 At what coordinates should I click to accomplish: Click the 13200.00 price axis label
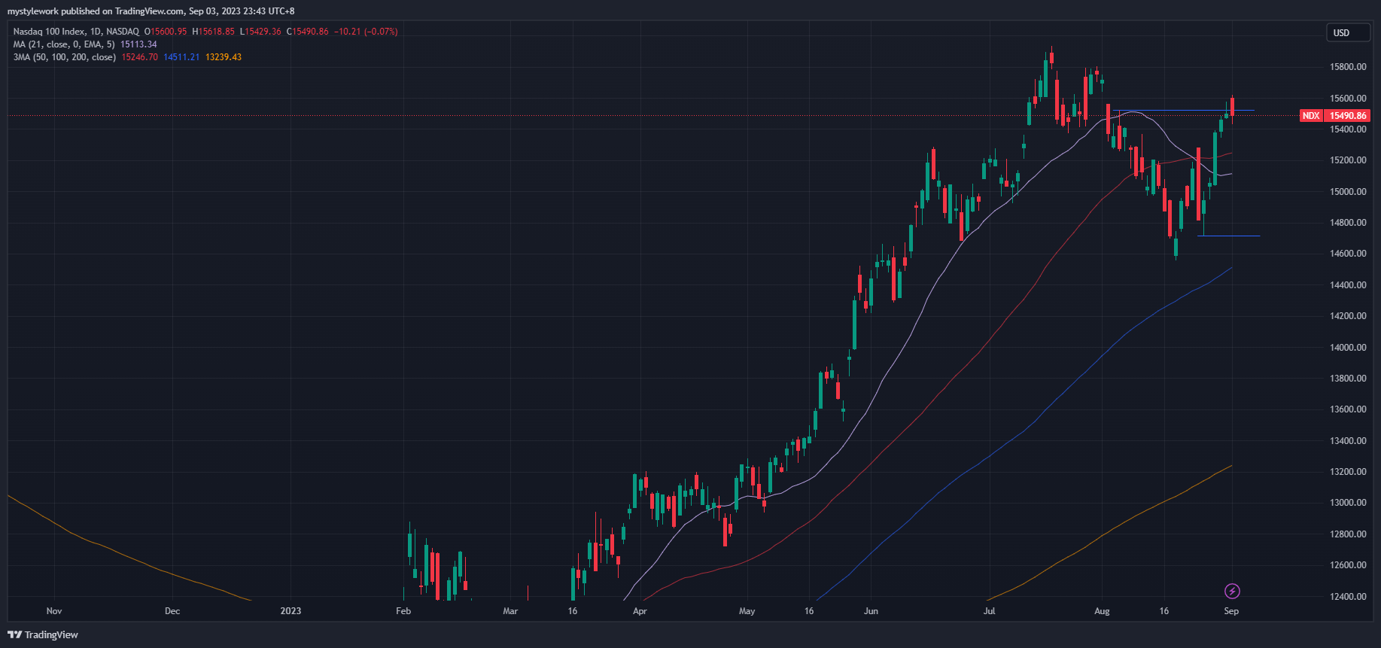1348,472
